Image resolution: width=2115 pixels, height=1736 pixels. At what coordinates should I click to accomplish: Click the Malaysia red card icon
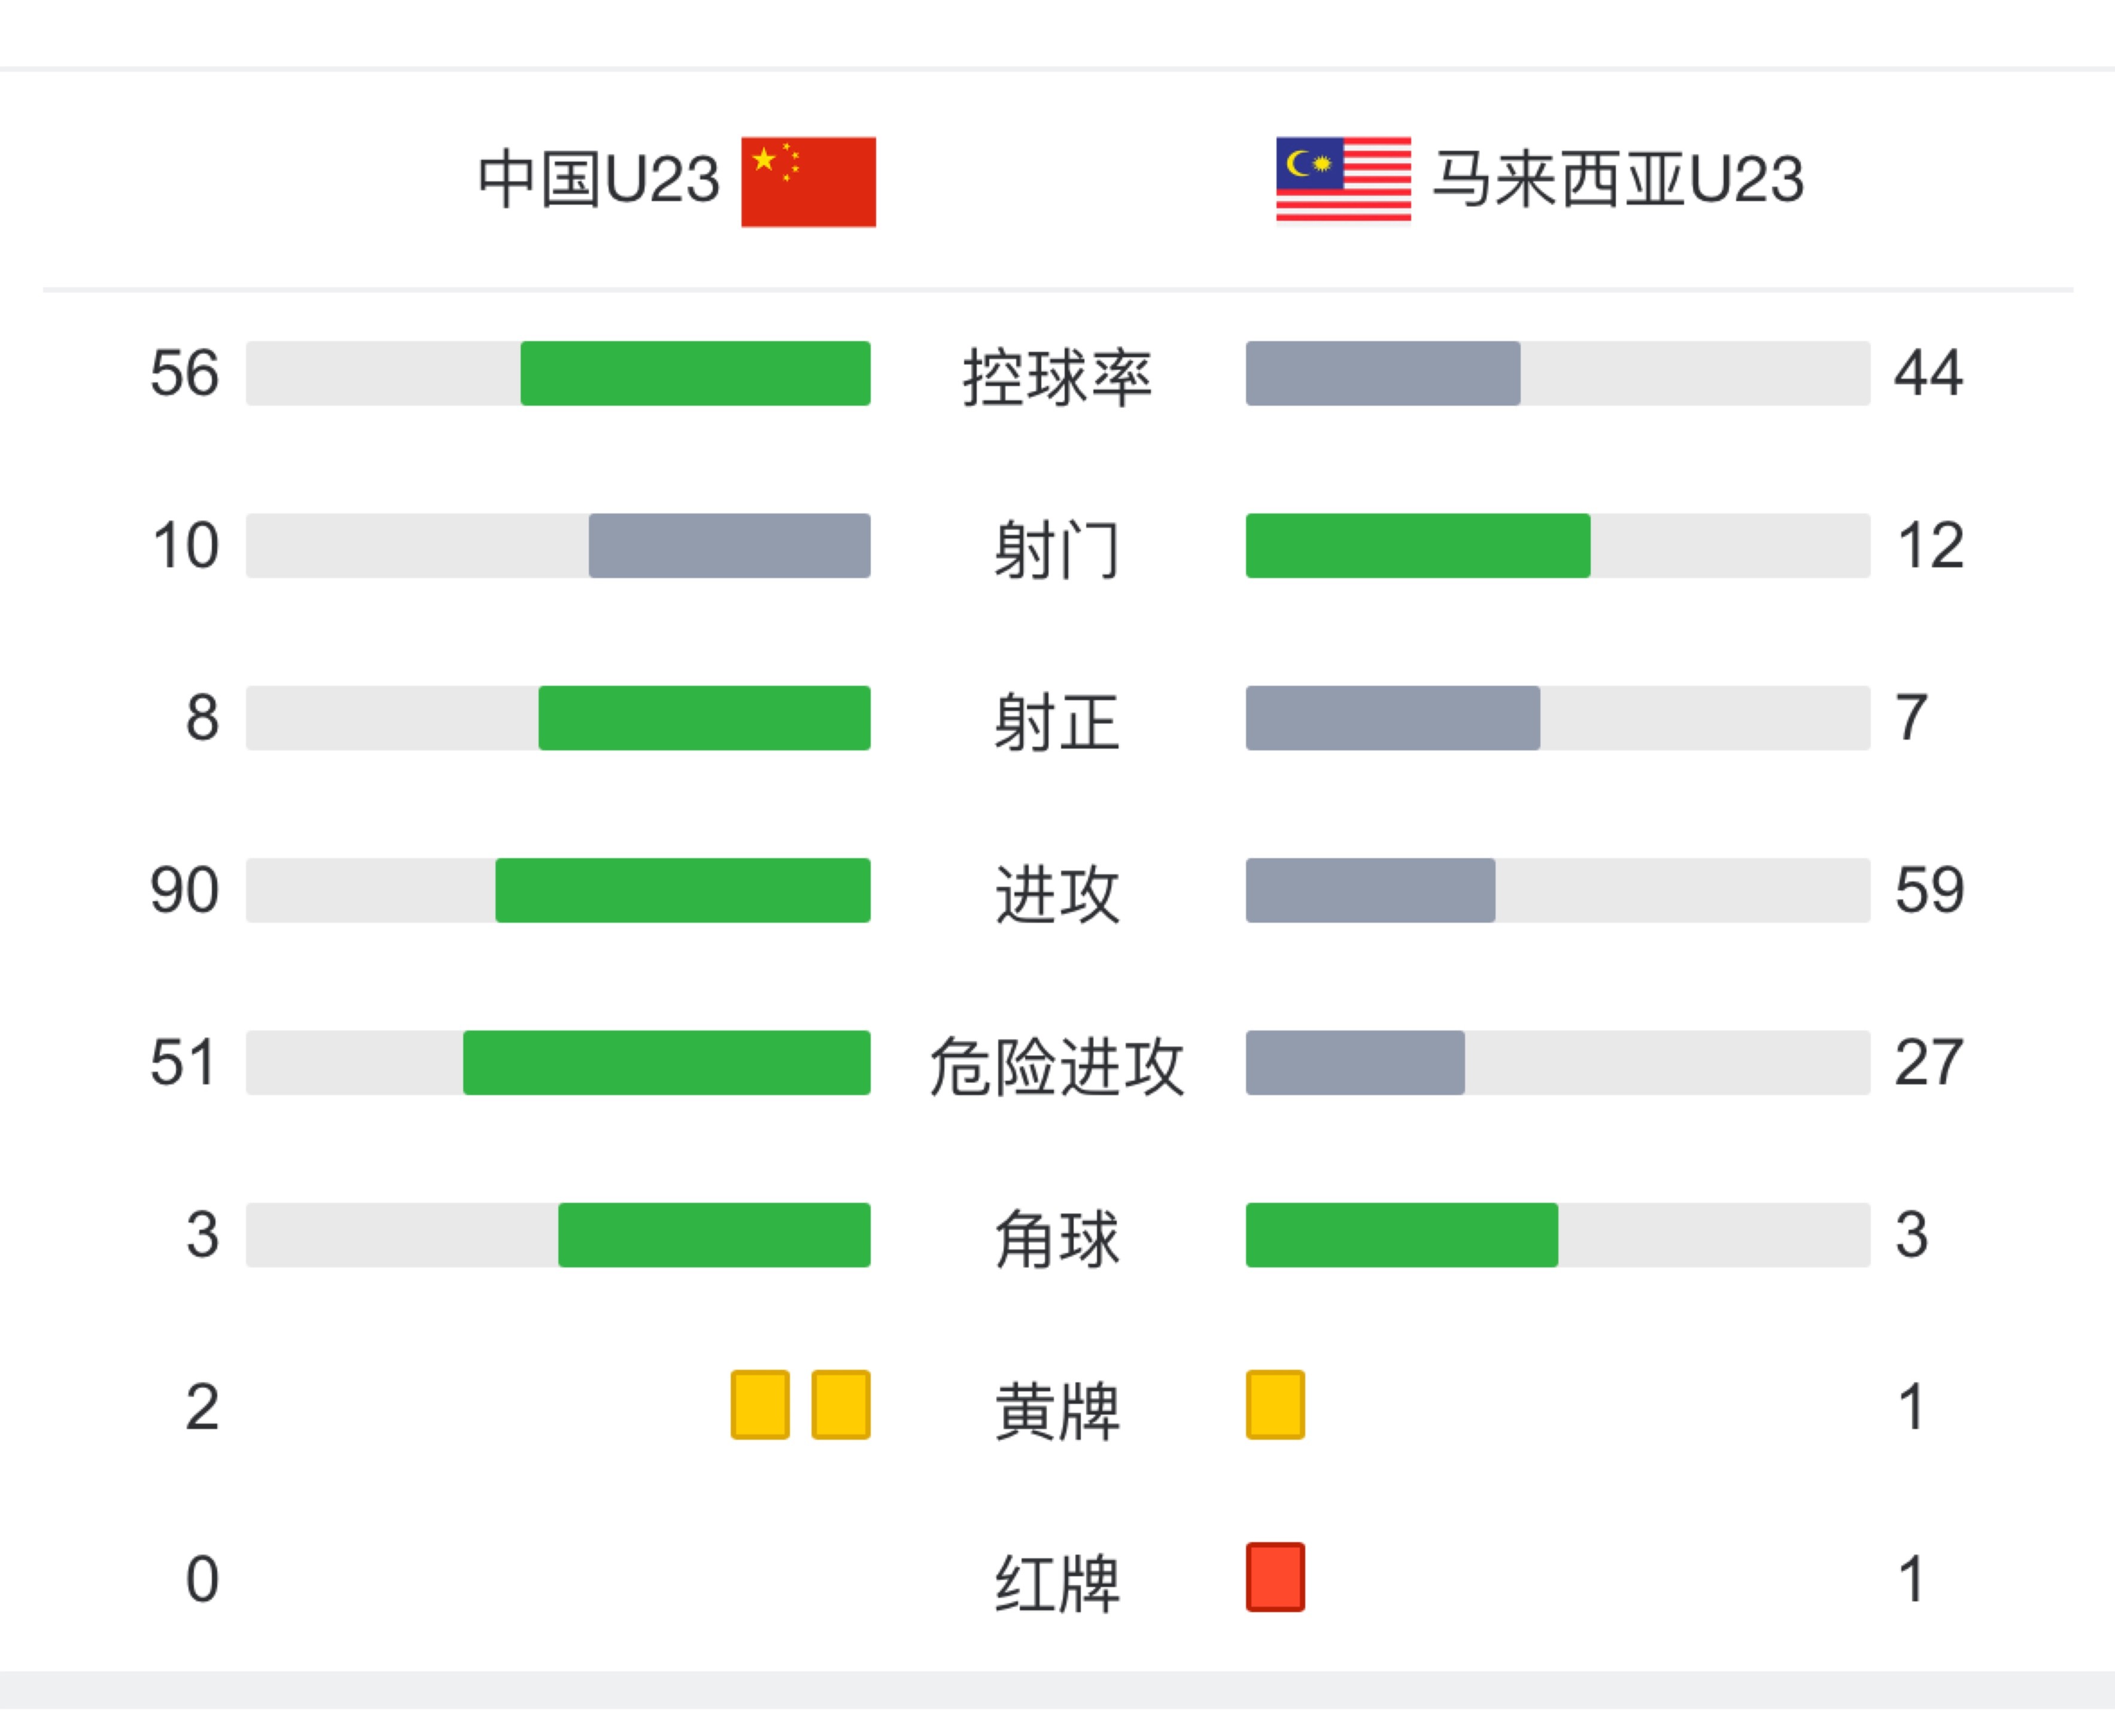pyautogui.click(x=1275, y=1577)
